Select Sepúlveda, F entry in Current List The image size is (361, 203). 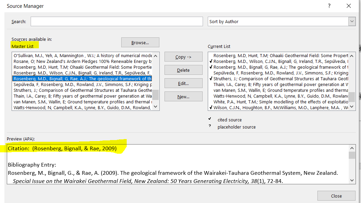(279, 73)
